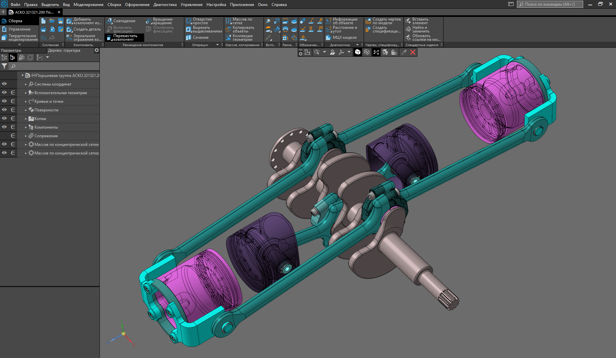The image size is (616, 358).
Task: Expand the Поверхности tree node
Action: click(x=26, y=110)
